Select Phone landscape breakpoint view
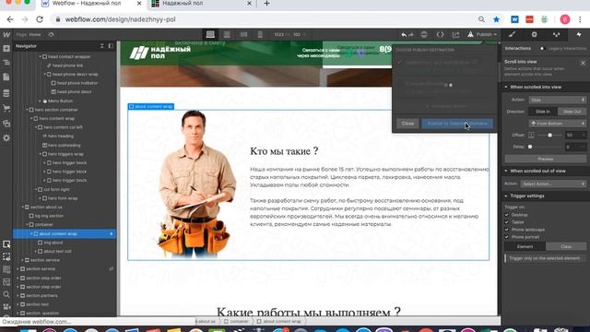This screenshot has height=332, width=590. pyautogui.click(x=243, y=35)
